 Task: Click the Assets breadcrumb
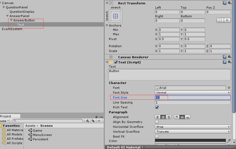click(x=30, y=126)
